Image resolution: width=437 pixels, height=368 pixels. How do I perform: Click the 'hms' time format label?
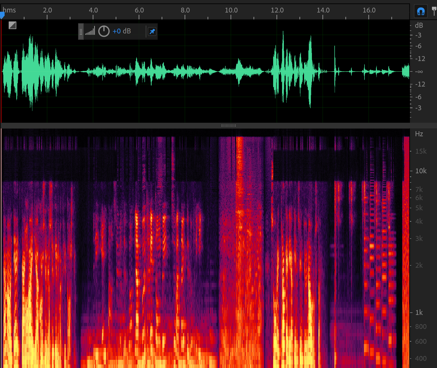tap(9, 10)
